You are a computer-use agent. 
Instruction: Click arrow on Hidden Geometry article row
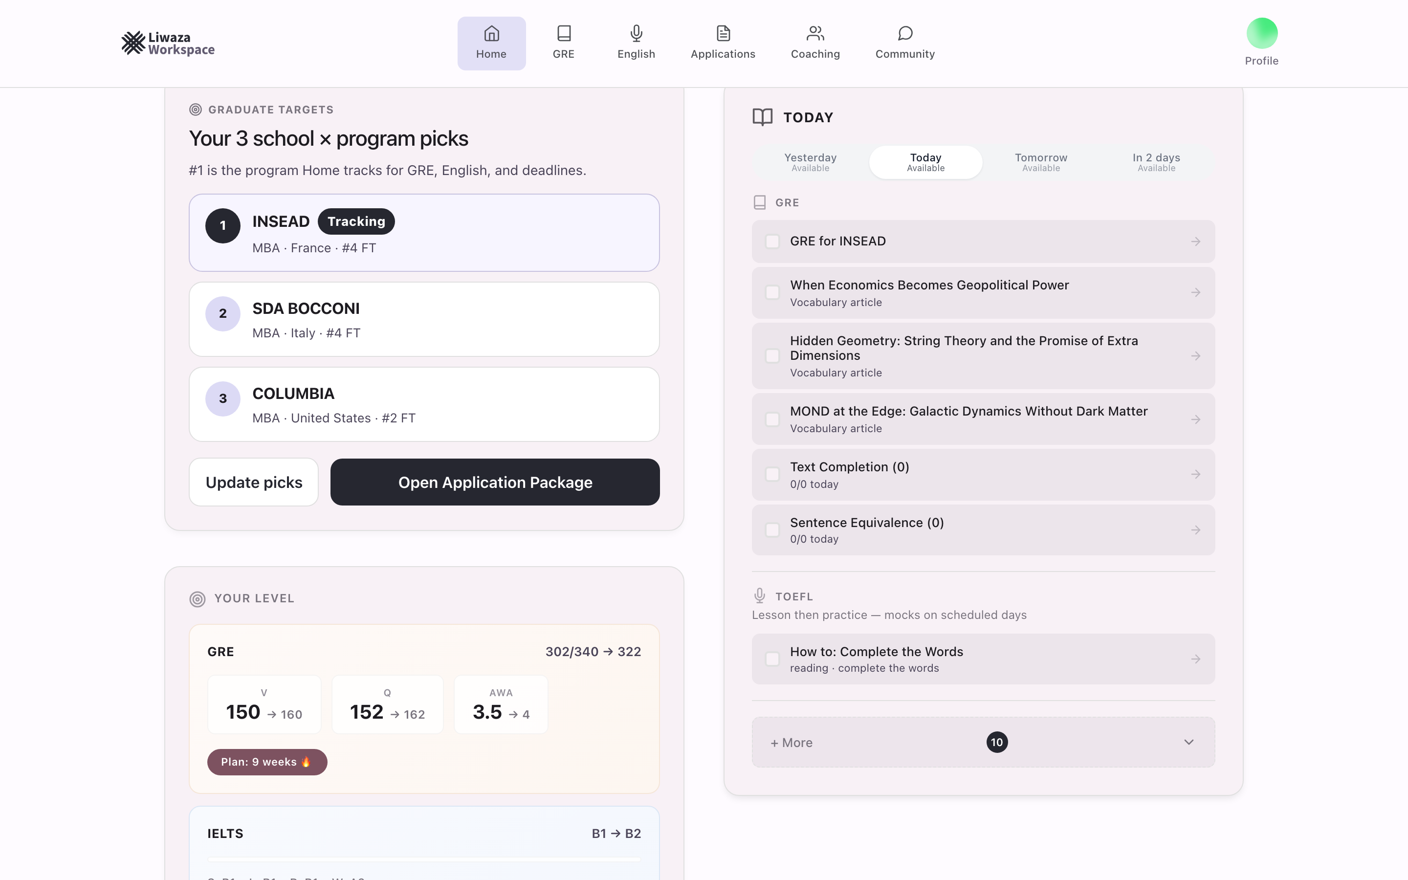(1195, 356)
